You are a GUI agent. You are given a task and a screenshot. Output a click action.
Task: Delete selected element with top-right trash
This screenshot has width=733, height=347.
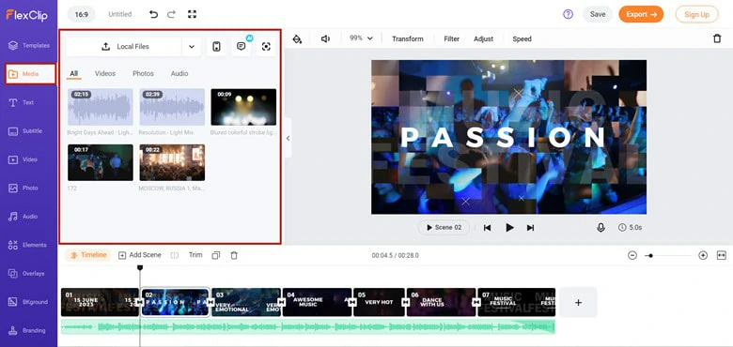pos(717,38)
